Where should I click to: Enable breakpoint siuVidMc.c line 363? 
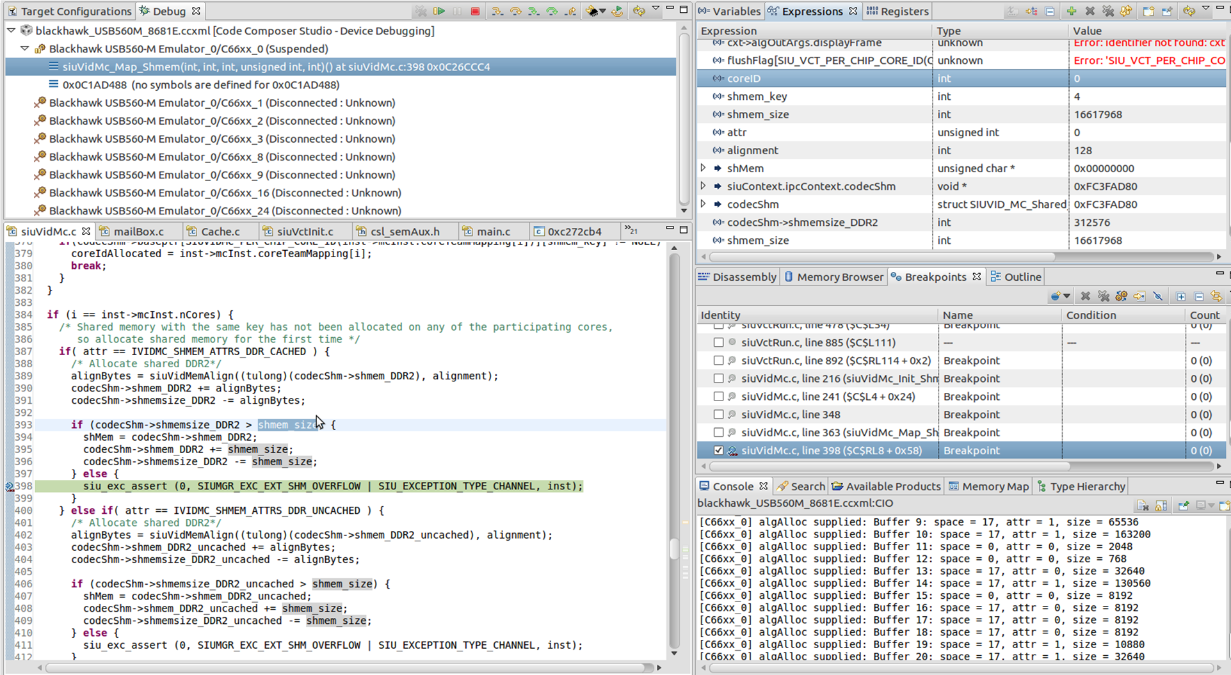[x=719, y=432]
